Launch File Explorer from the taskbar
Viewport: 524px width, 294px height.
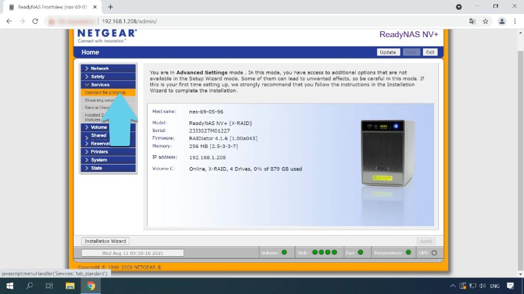[x=70, y=286]
